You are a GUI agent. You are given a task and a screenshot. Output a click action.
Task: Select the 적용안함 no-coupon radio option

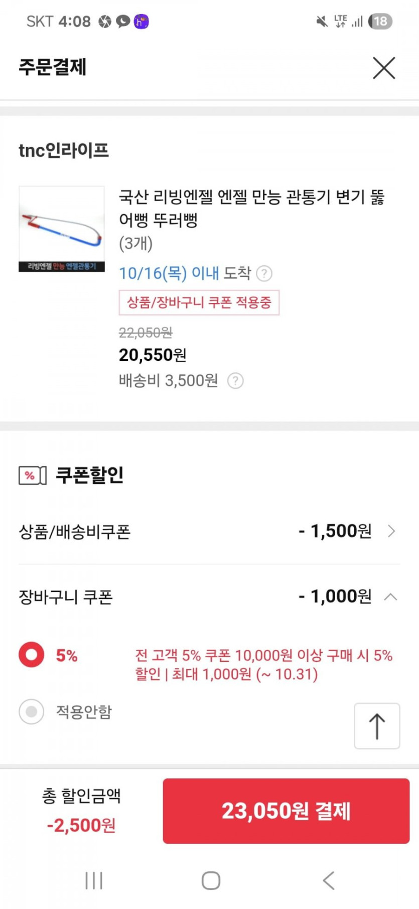pos(32,712)
